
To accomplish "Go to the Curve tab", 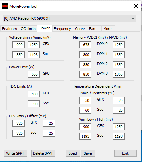I will (80, 29).
